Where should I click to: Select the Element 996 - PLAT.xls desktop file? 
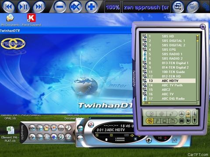10,134
